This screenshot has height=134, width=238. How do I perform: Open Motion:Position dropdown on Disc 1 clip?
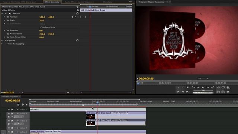click(x=120, y=113)
